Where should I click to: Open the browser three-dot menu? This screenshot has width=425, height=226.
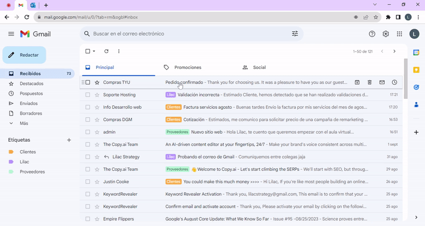tap(418, 17)
